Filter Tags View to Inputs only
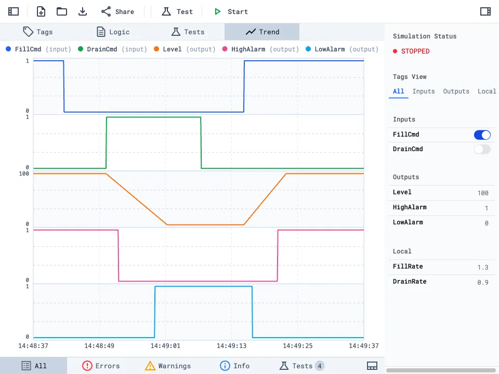The image size is (499, 374). click(423, 91)
